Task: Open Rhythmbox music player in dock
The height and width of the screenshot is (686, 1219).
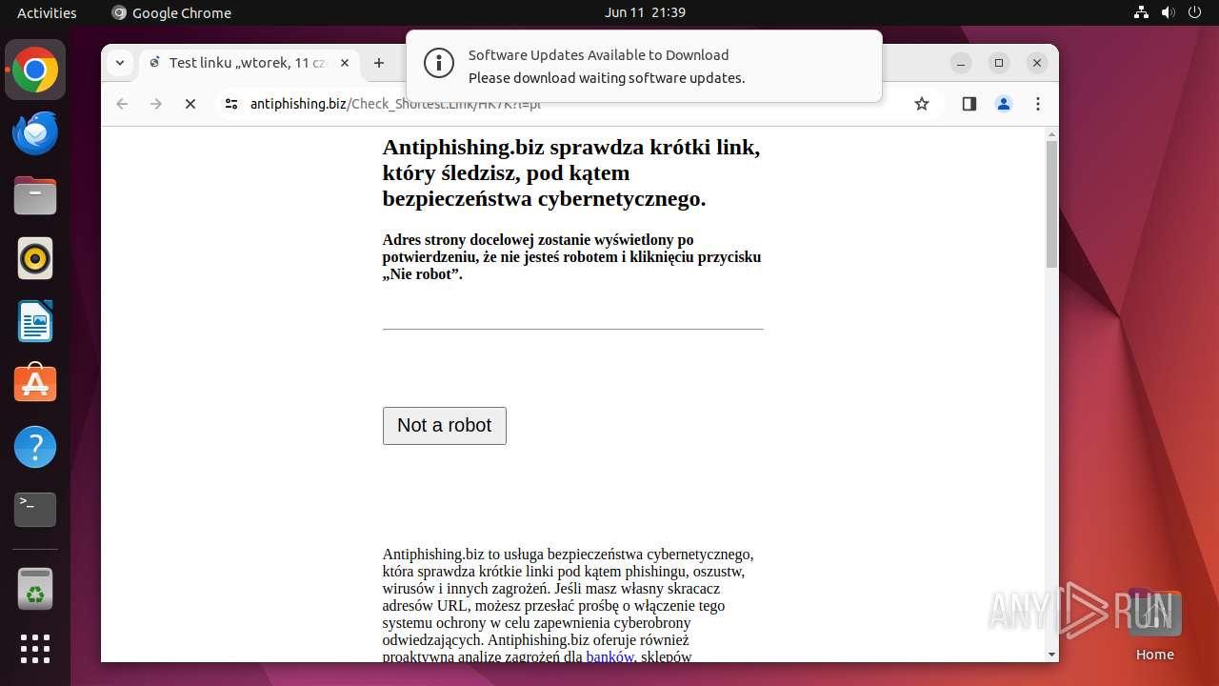Action: tap(35, 258)
